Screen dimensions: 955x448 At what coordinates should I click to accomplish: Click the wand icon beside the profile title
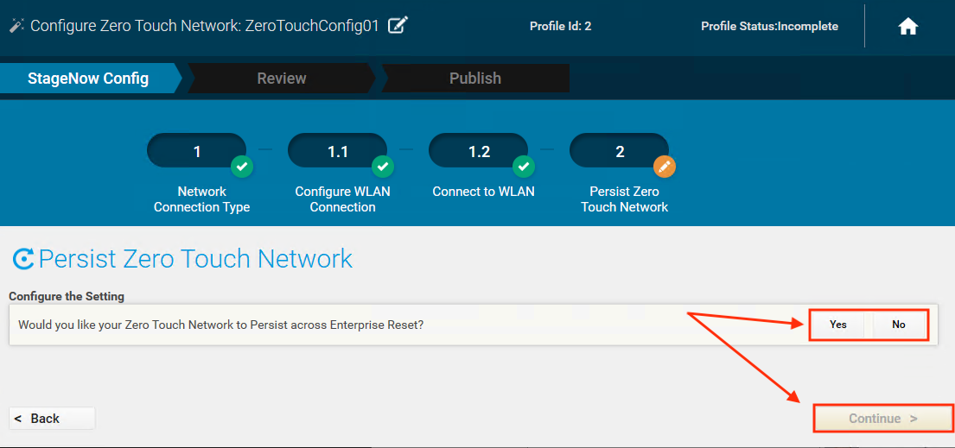pos(16,26)
